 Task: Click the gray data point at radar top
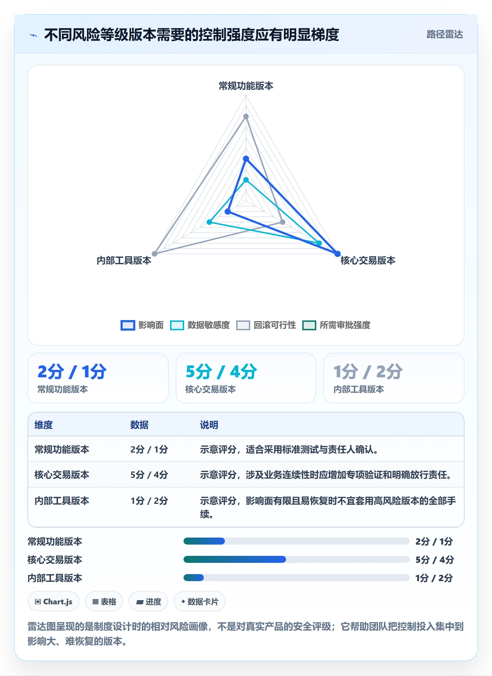pyautogui.click(x=246, y=116)
